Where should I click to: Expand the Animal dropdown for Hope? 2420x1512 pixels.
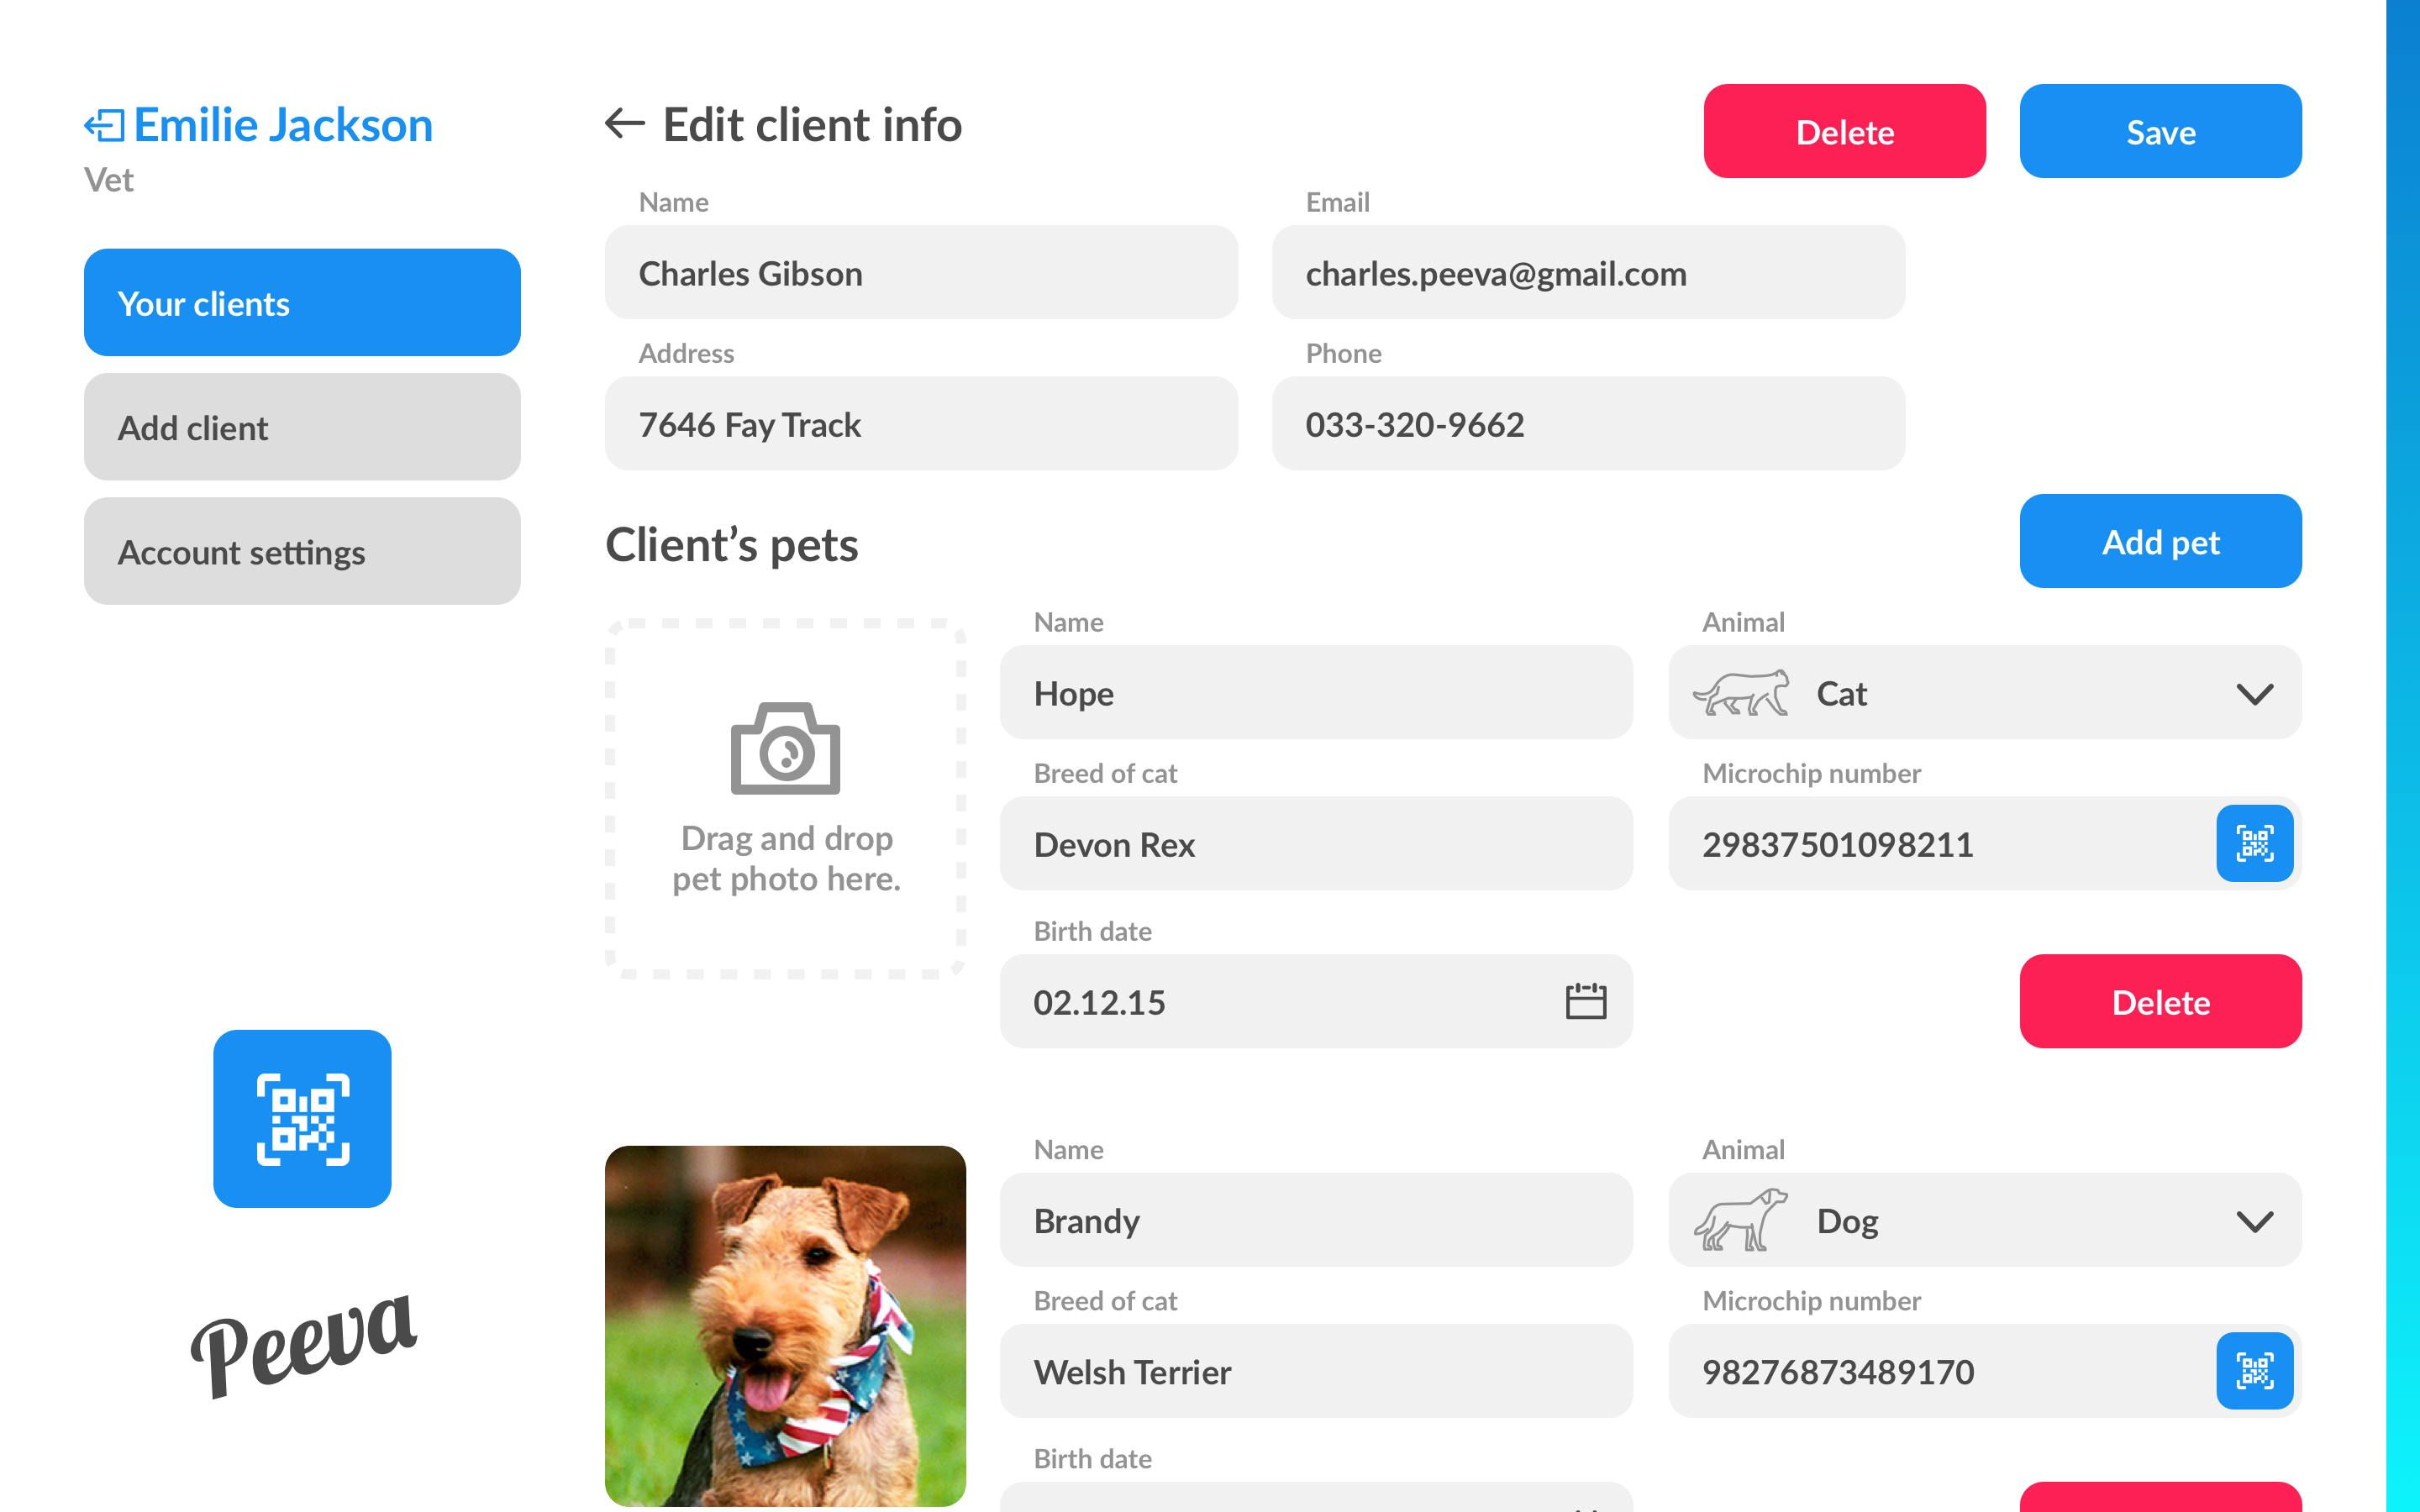click(x=2255, y=693)
